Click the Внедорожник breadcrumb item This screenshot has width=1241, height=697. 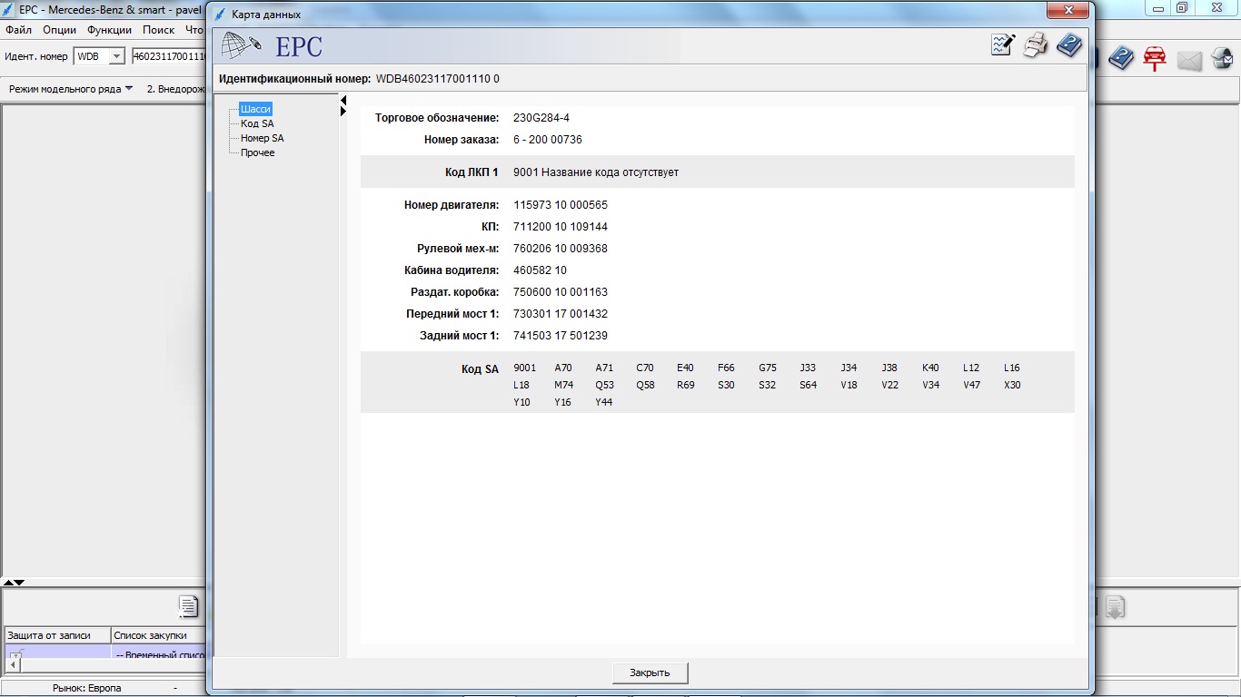pyautogui.click(x=176, y=89)
